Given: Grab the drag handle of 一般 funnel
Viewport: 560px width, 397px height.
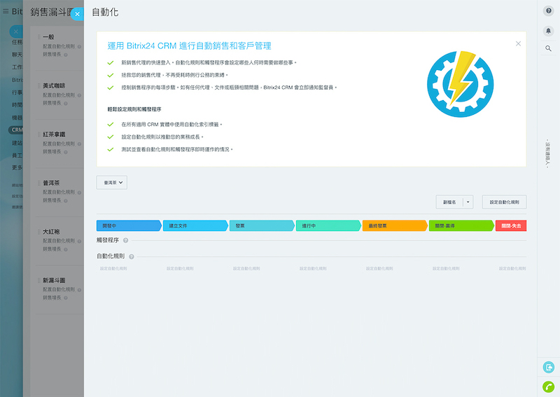Looking at the screenshot, I should pyautogui.click(x=39, y=37).
